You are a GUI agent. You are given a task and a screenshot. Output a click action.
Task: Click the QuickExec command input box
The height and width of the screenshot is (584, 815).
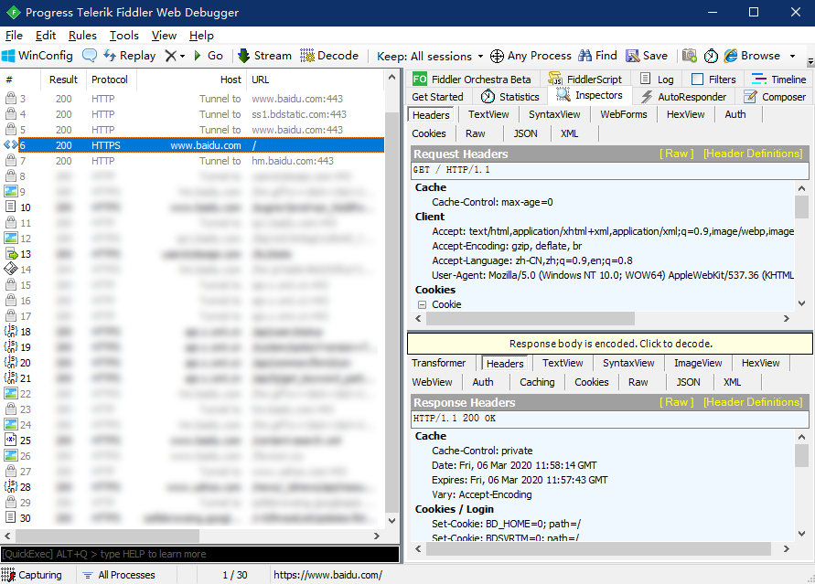click(x=199, y=554)
